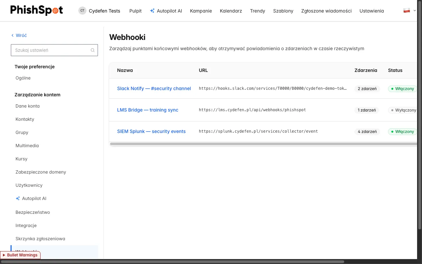Image resolution: width=422 pixels, height=264 pixels.
Task: Select Ogólne in settings sidebar
Action: 23,78
